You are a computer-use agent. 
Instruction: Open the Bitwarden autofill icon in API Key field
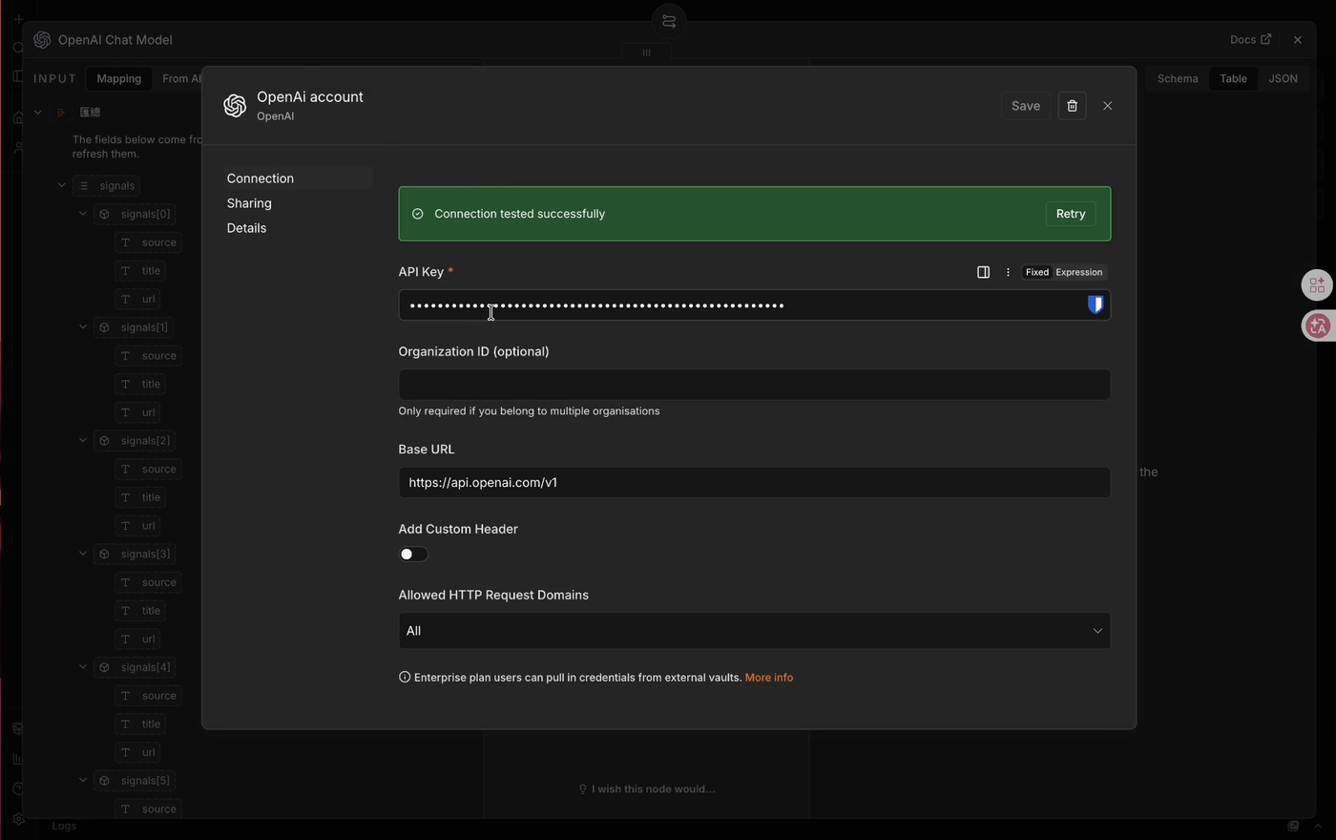[x=1096, y=304]
